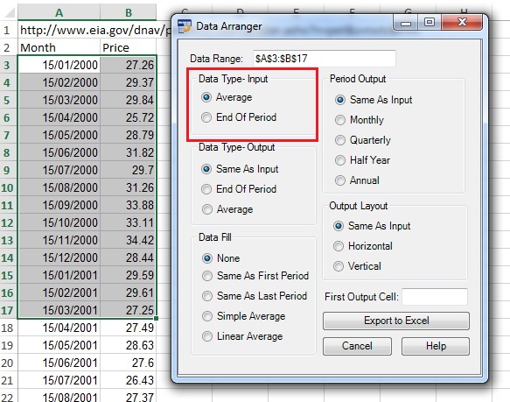Click cell with date 15/04/2000
Screen dimensions: 510x402
click(59, 117)
